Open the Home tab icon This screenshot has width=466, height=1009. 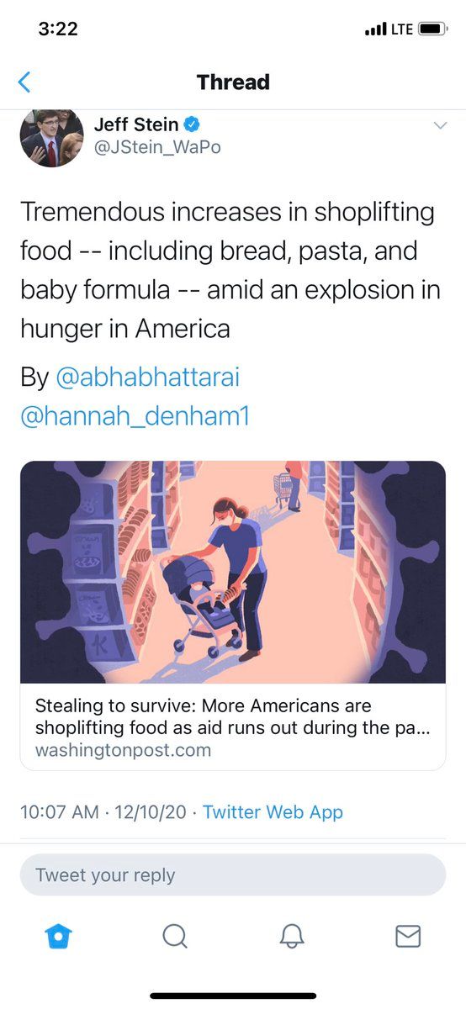point(58,936)
